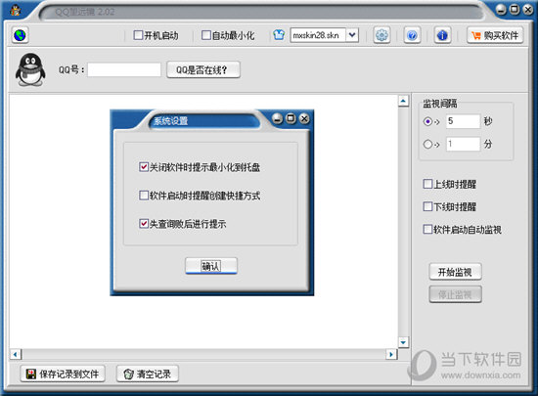Minimize the 系统设置 dialog
Viewport: 538px width, 396px height.
click(277, 118)
